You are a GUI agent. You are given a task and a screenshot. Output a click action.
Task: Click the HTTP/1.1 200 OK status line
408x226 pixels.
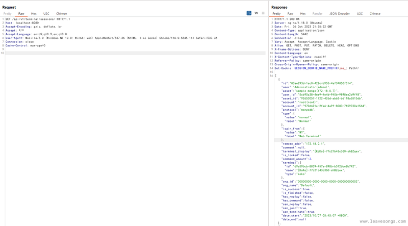288,19
